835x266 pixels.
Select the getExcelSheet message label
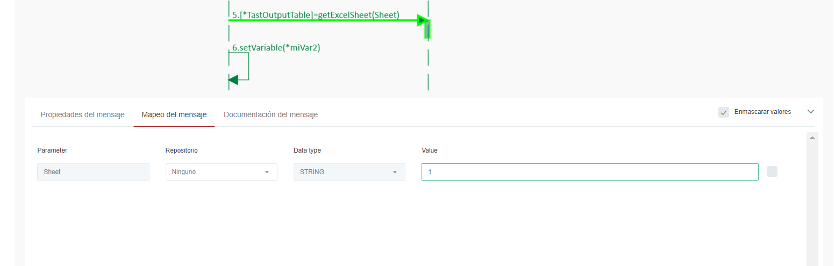click(316, 15)
